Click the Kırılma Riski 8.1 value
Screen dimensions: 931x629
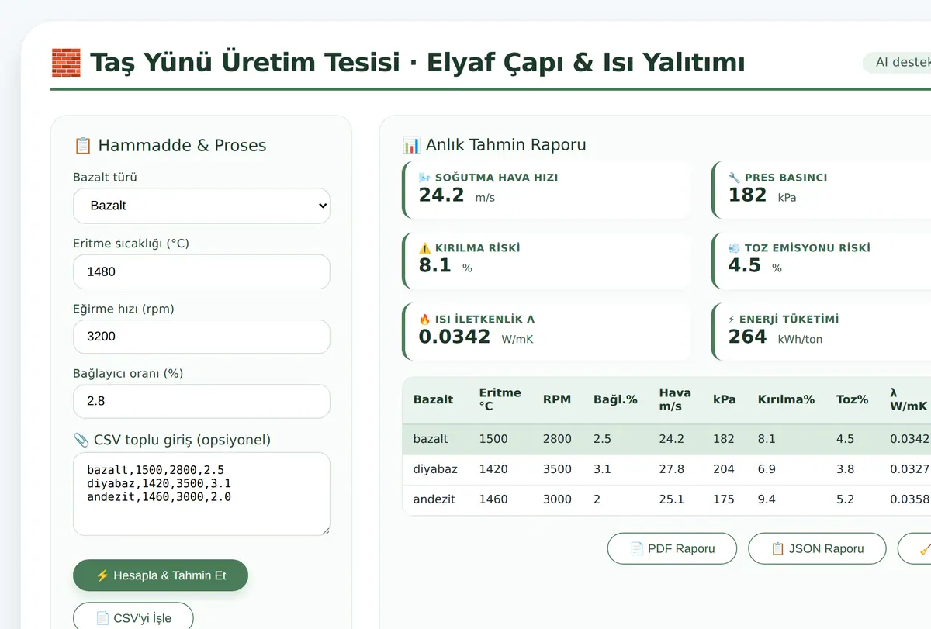[x=434, y=265]
